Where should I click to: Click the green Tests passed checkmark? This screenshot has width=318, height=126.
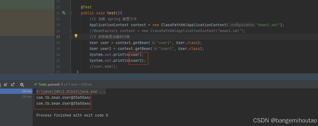36,84
